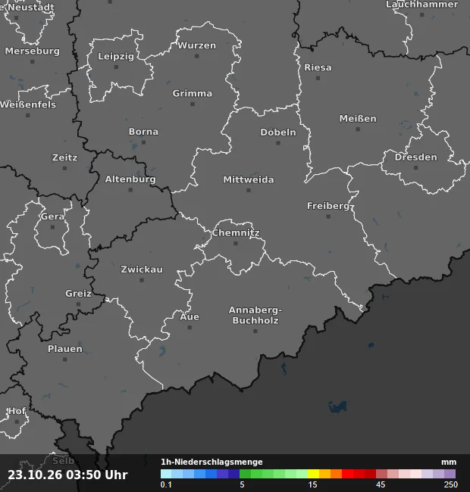Click the Plauen city marker square
The width and height of the screenshot is (470, 492).
pyautogui.click(x=65, y=360)
